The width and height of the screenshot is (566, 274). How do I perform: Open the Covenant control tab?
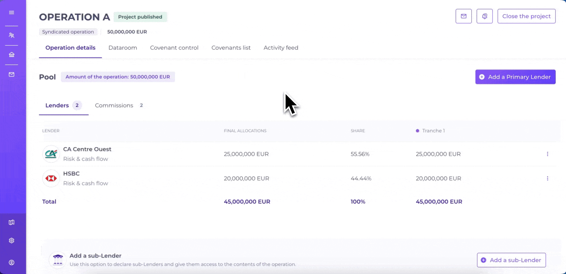tap(174, 48)
